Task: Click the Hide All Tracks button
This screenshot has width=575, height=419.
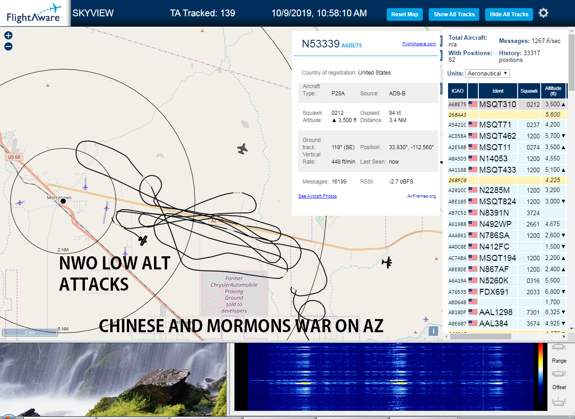Action: [509, 14]
